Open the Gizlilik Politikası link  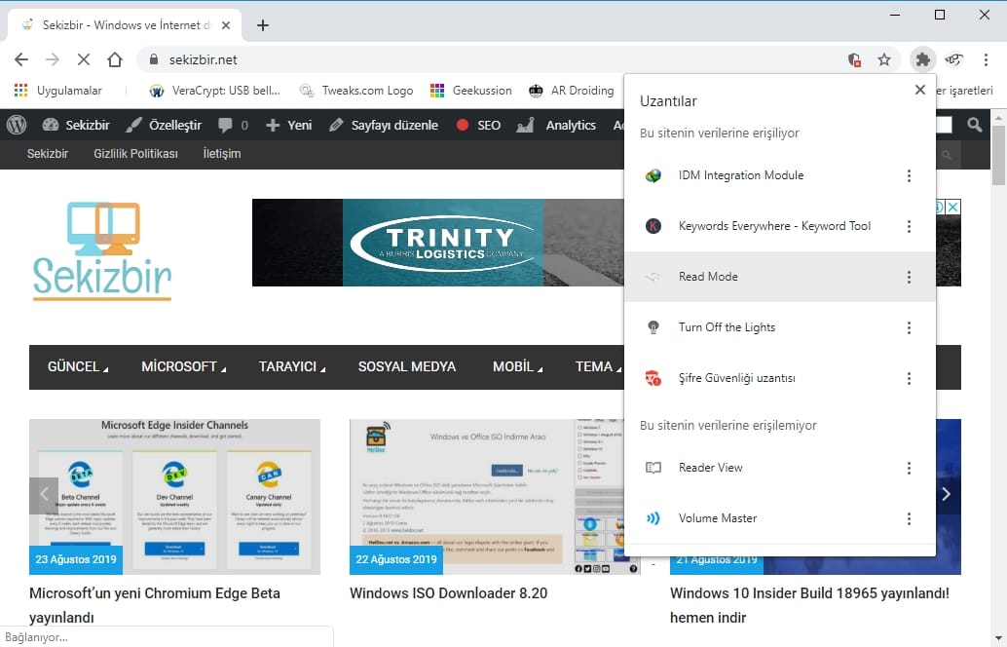135,154
